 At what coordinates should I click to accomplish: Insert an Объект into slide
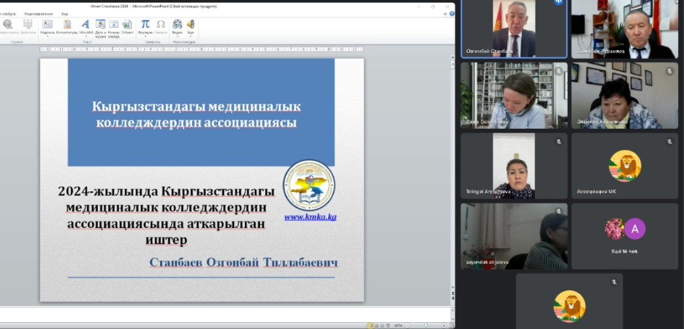127,27
